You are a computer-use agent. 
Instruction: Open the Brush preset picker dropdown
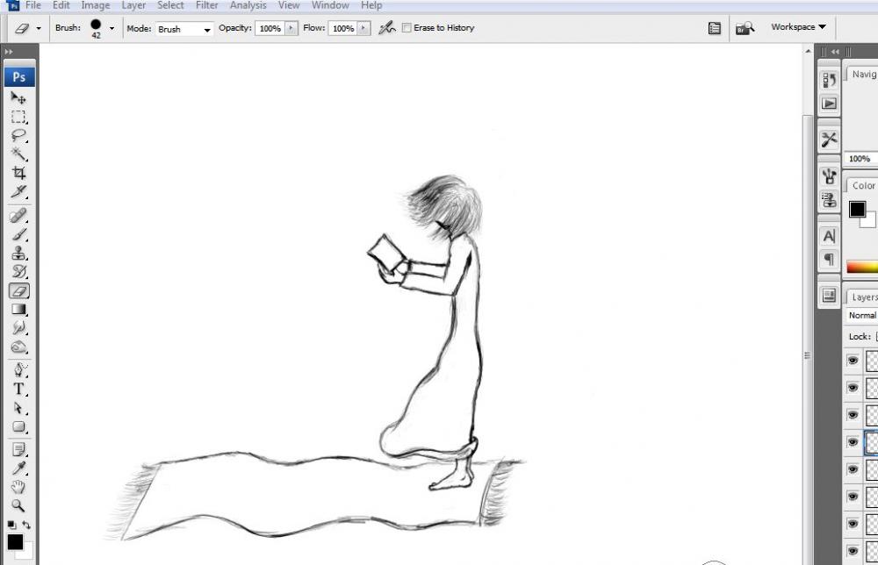[x=112, y=28]
